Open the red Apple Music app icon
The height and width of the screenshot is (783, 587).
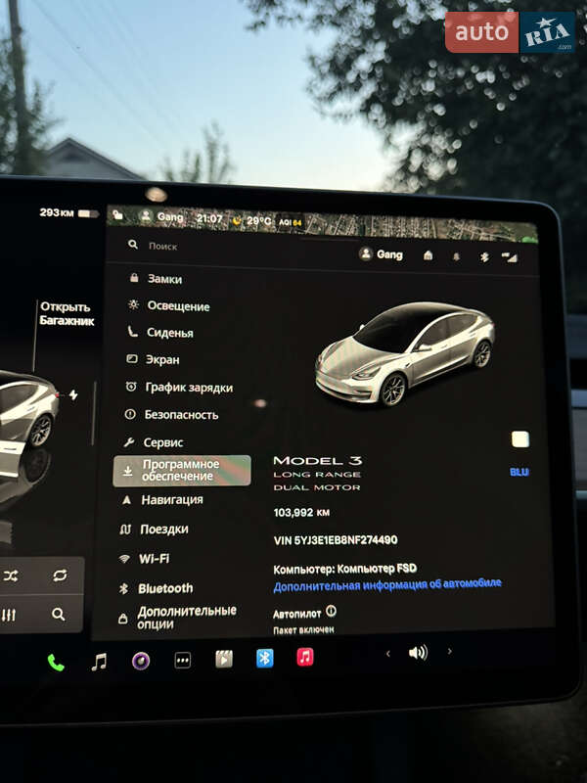coord(305,657)
